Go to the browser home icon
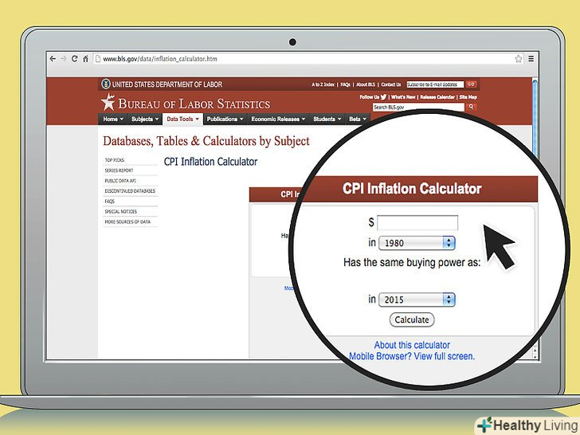Viewport: 580px width, 435px height. point(85,59)
